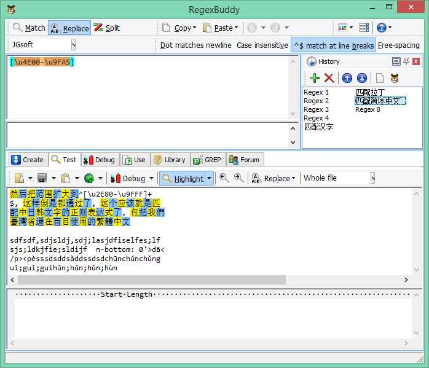Toggle the Highlight button

pyautogui.click(x=183, y=179)
